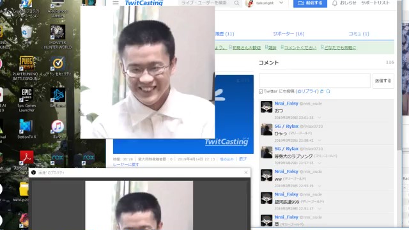This screenshot has height=230, width=409.
Task: Open the TwitCasting hamburger menu icon
Action: click(x=116, y=3)
